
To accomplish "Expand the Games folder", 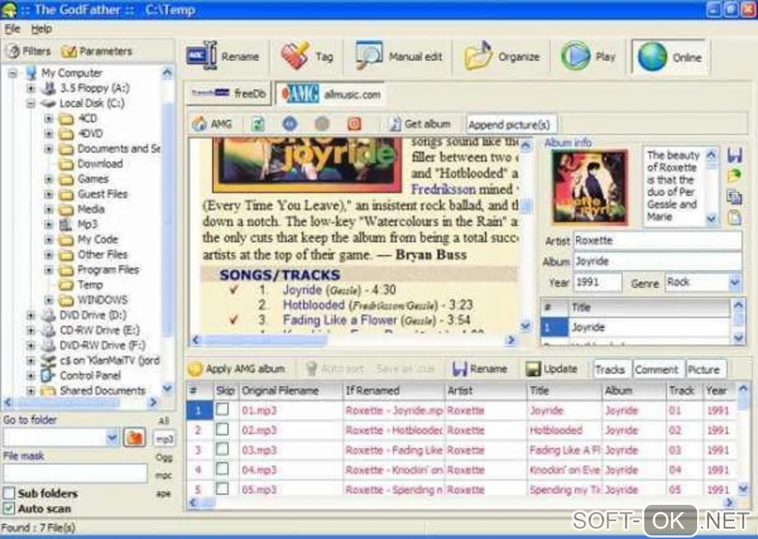I will point(48,179).
